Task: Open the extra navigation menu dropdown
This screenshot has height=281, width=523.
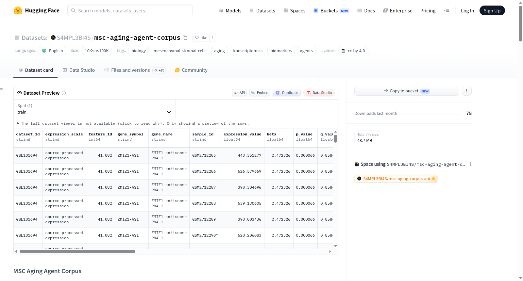Action: tap(446, 10)
